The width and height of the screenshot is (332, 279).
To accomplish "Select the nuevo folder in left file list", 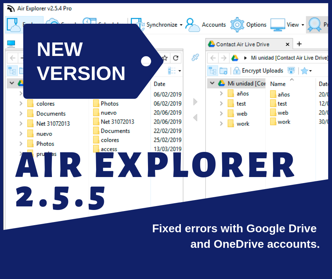I will tap(105, 113).
